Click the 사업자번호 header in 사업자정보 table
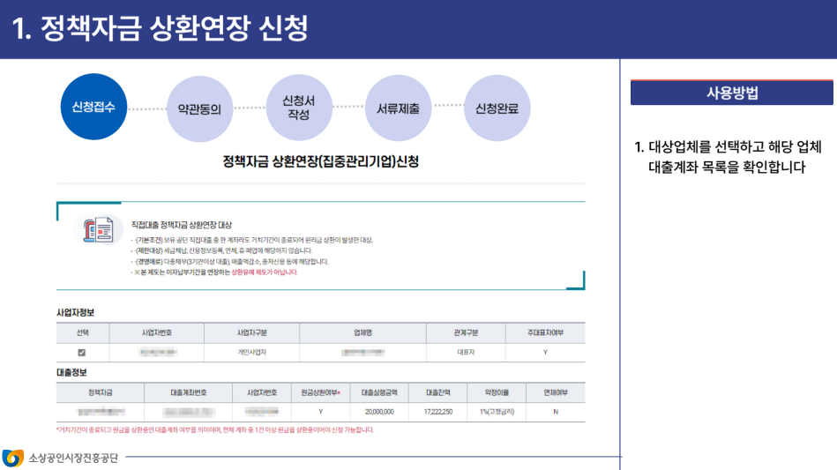This screenshot has height=470, width=837. (156, 333)
